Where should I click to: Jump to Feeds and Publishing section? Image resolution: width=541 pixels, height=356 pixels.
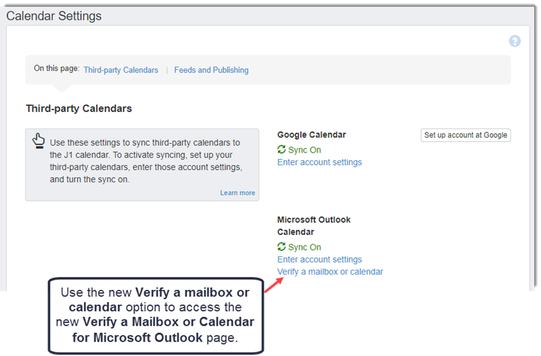point(211,70)
